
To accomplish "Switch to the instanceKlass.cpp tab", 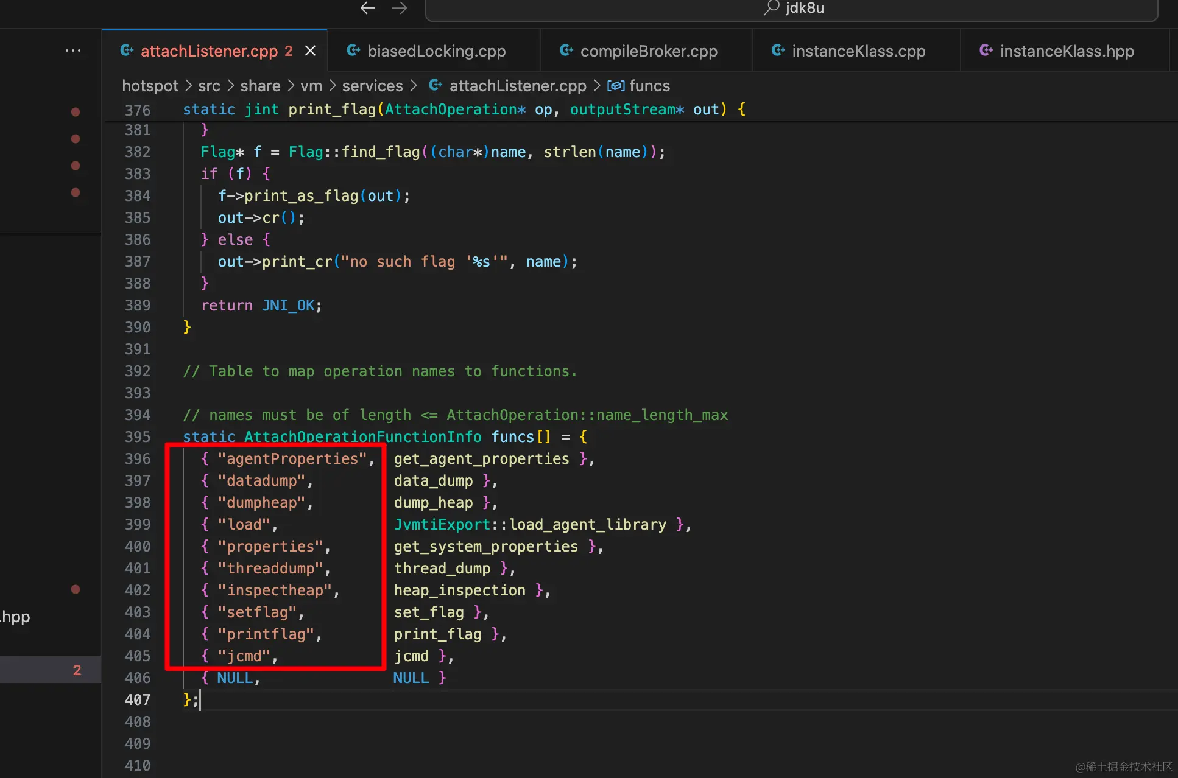I will tap(858, 51).
